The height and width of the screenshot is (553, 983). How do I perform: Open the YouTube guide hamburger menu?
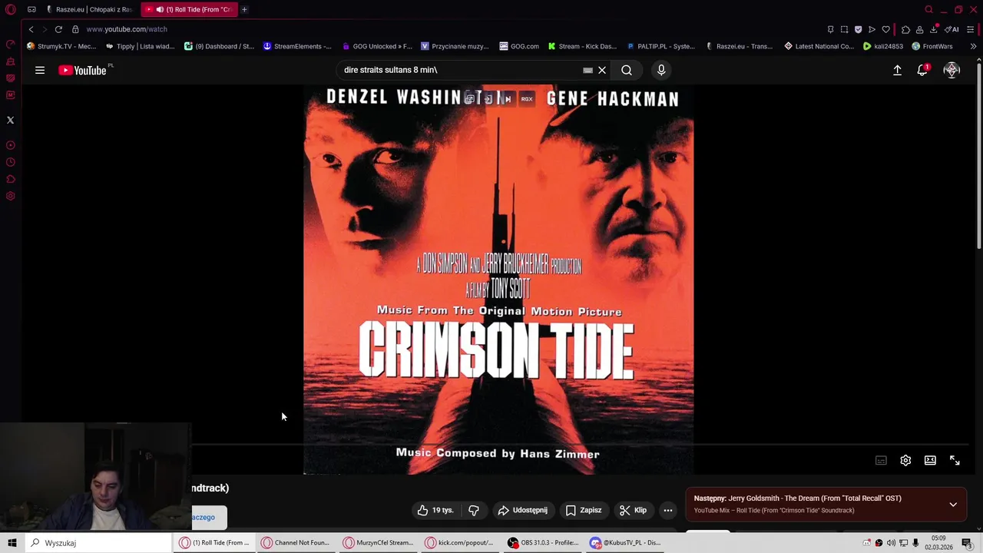40,70
